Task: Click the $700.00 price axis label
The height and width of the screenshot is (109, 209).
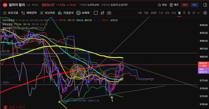Action: coord(204,104)
